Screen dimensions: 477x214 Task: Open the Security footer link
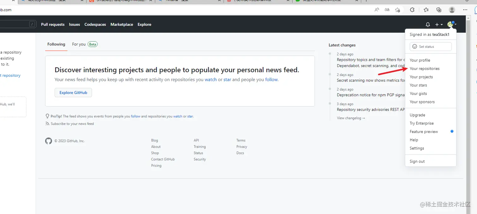(200, 159)
